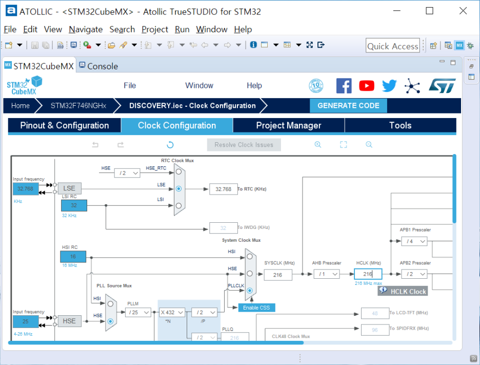Image resolution: width=480 pixels, height=365 pixels.
Task: Zoom out the clock diagram
Action: coord(369,144)
